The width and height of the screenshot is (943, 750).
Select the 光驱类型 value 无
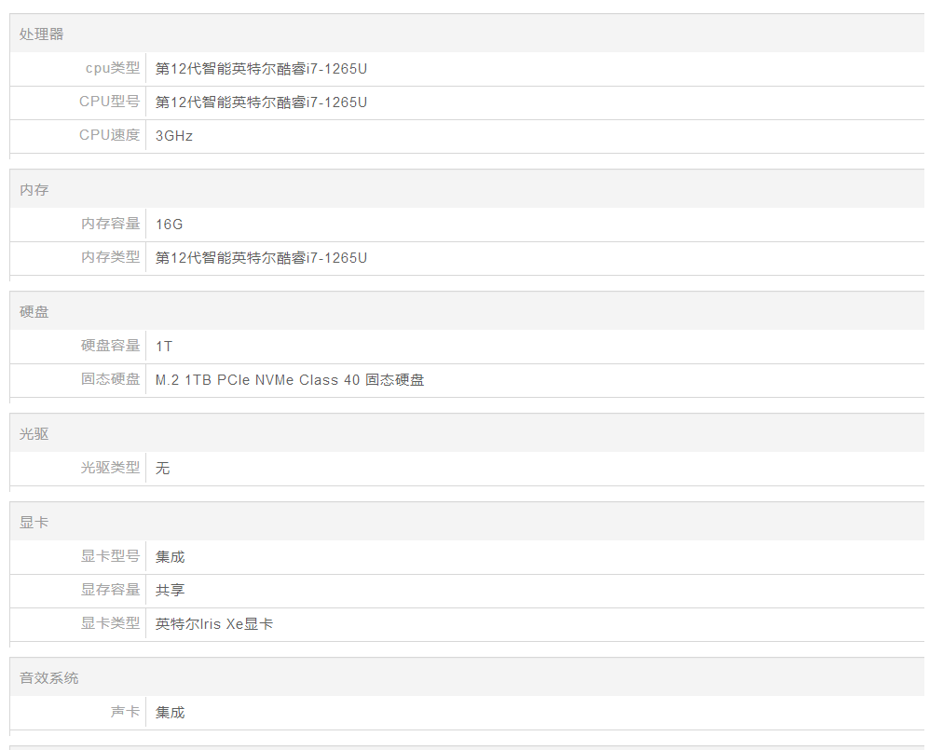(163, 469)
